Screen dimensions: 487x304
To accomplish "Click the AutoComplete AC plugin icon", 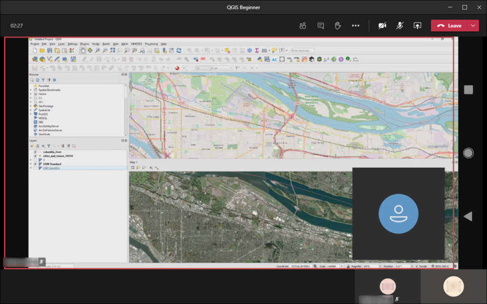I will pyautogui.click(x=274, y=59).
